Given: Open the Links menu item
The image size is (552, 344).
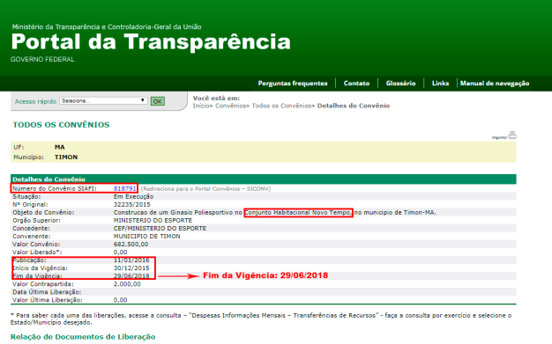Looking at the screenshot, I should (440, 84).
